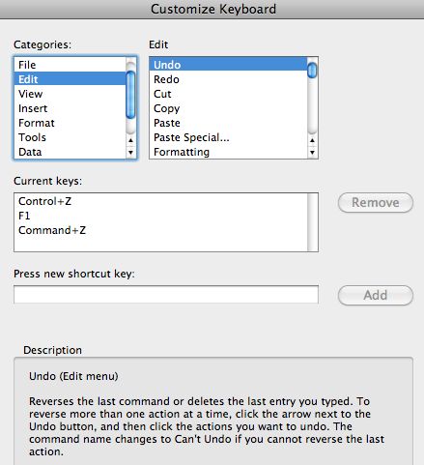Viewport: 424px width, 465px height.
Task: Click the Edit commands list scroll down arrow
Action: tap(312, 152)
